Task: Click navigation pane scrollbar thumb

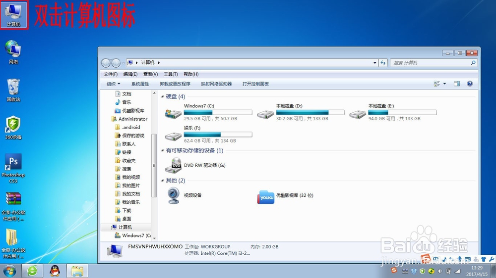Action: point(154,165)
